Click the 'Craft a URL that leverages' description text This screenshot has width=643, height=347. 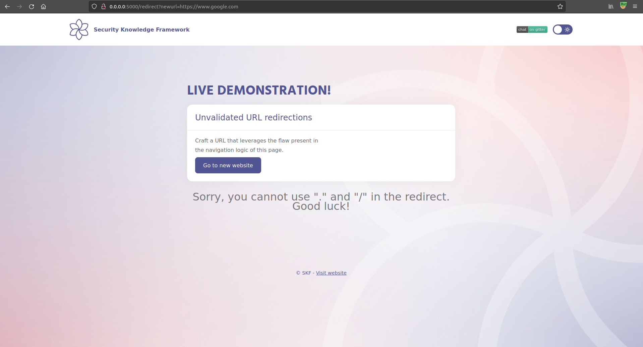[x=256, y=145]
